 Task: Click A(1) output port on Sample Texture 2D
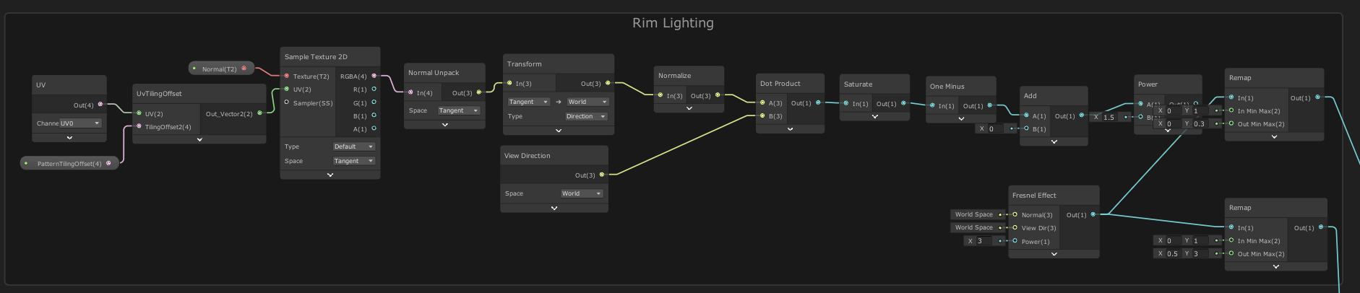(374, 128)
